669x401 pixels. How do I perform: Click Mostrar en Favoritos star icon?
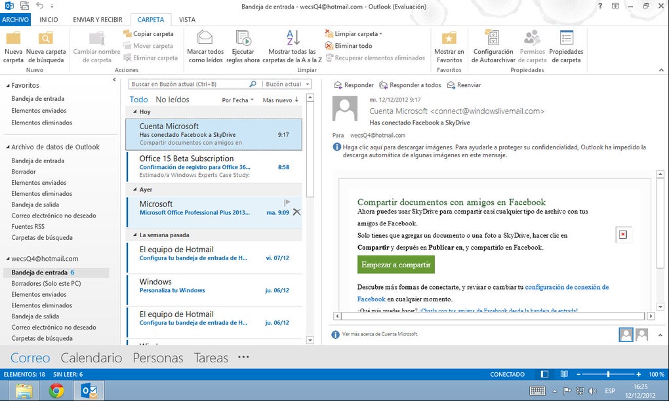coord(449,39)
